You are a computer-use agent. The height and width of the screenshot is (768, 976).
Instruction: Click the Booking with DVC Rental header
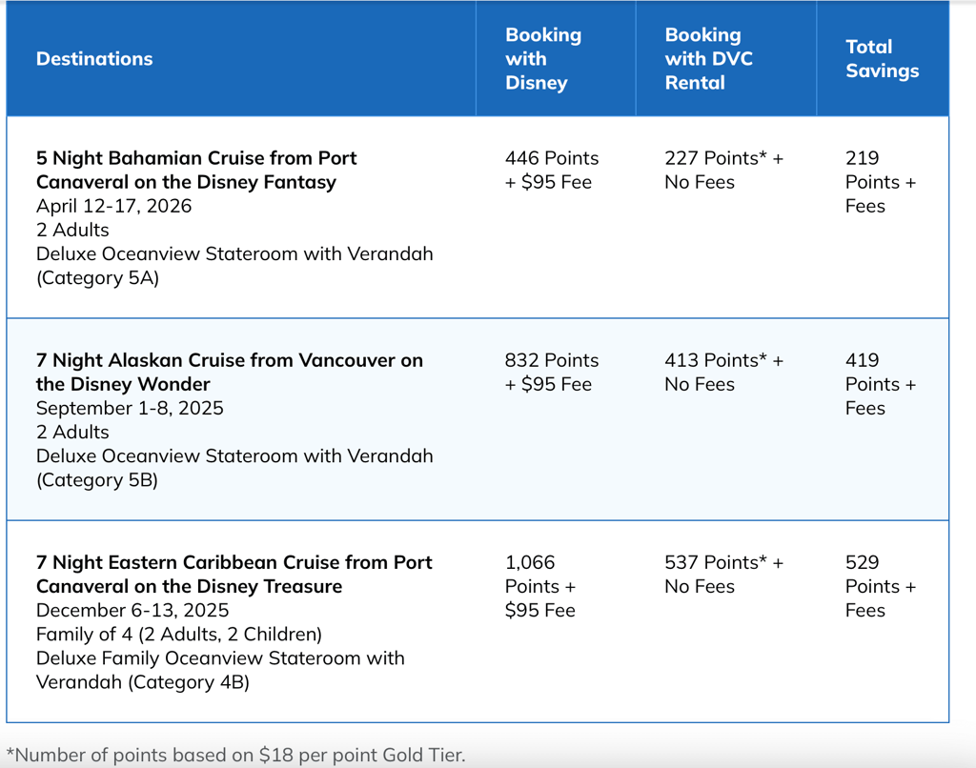click(x=708, y=59)
